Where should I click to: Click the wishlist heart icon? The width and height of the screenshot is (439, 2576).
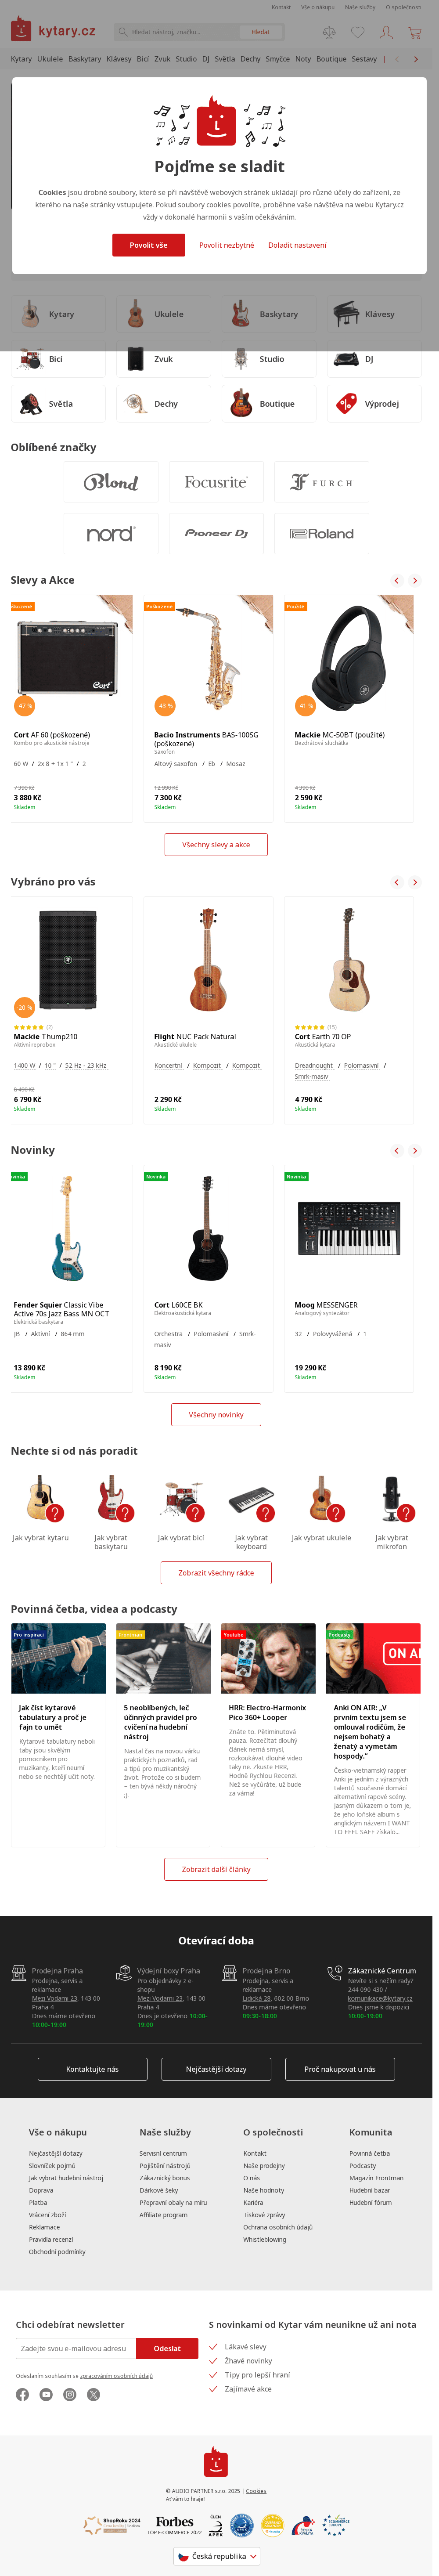tap(357, 33)
